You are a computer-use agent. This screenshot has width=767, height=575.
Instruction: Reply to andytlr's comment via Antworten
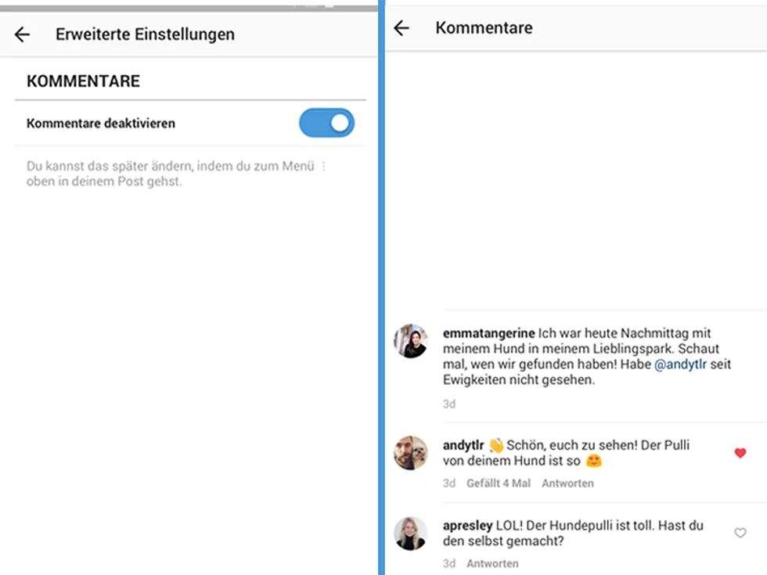[567, 483]
